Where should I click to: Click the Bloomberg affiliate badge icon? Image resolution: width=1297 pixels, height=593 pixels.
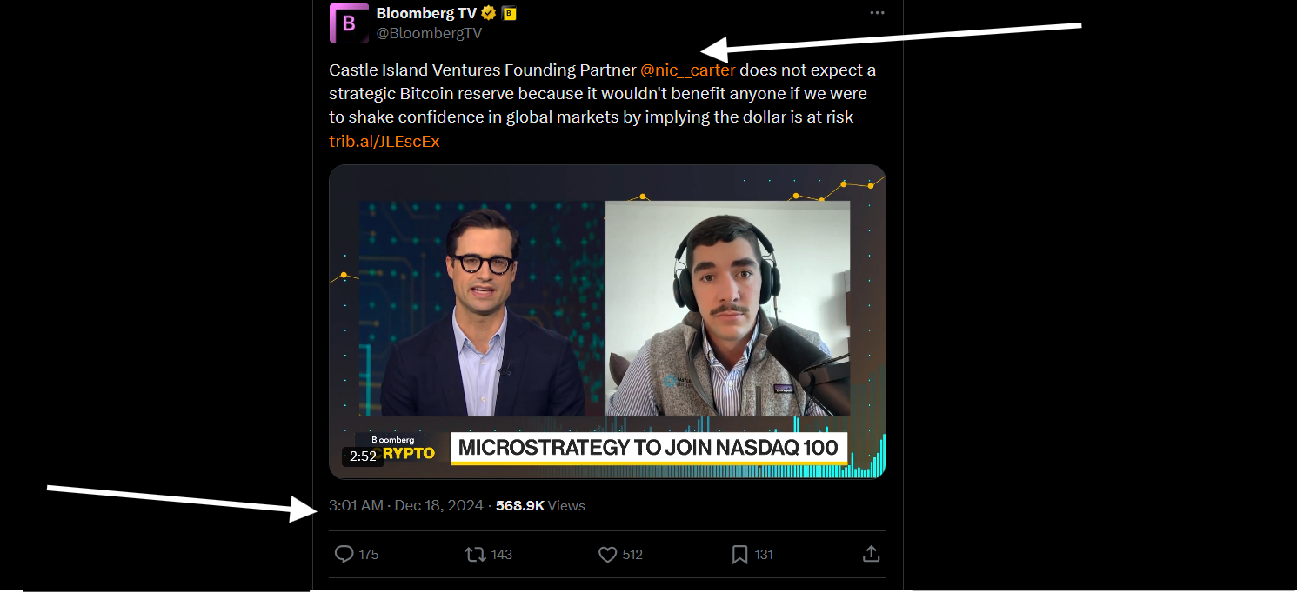pyautogui.click(x=510, y=13)
